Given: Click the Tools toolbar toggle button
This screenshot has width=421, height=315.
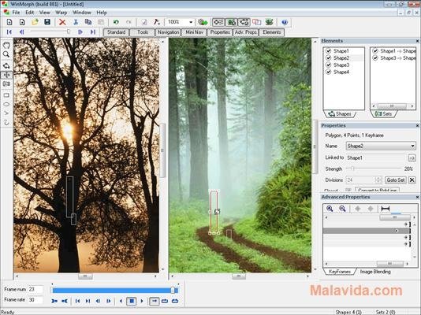Looking at the screenshot, I should click(143, 32).
